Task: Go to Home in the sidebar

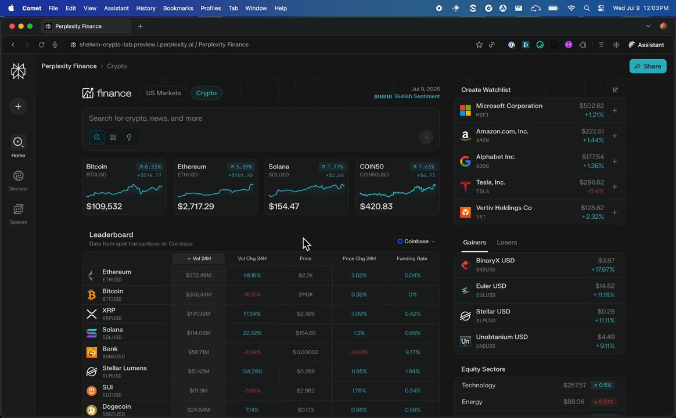Action: tap(18, 146)
